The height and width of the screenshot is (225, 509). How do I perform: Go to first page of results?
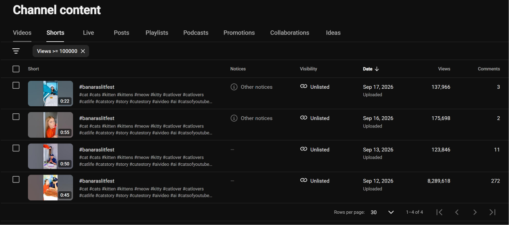439,212
